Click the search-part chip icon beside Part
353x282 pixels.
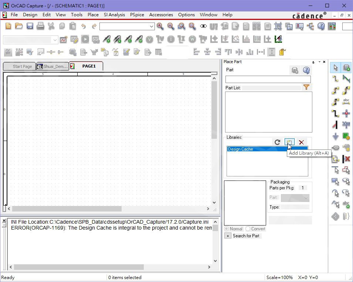click(295, 70)
